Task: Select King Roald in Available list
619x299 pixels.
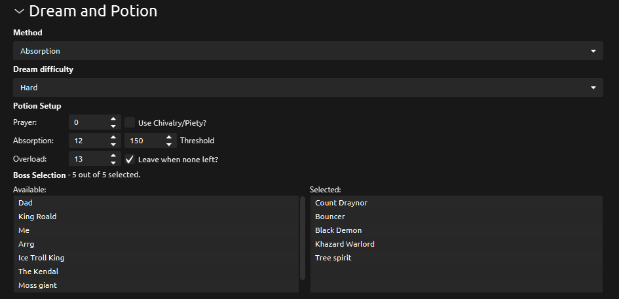Action: coord(38,217)
